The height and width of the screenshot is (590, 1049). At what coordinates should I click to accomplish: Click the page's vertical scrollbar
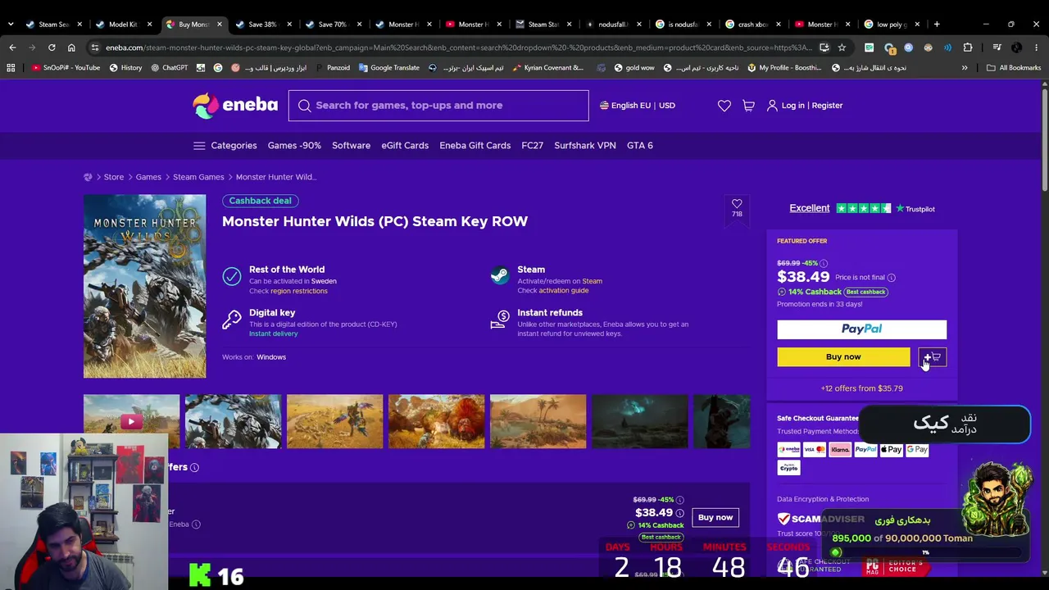click(x=1044, y=139)
